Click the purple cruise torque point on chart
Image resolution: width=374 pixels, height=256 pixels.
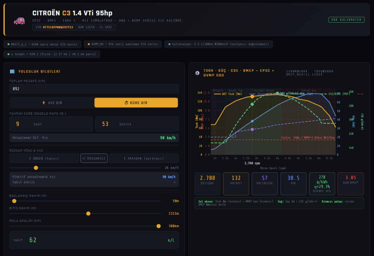click(252, 129)
